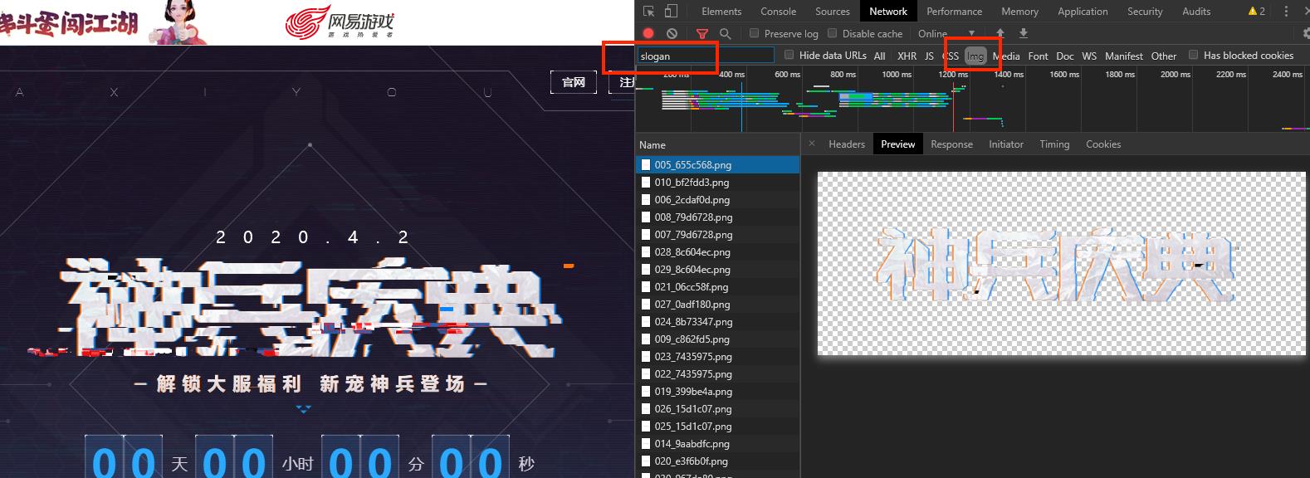Filter requests by Doc type
Image resolution: width=1310 pixels, height=478 pixels.
click(x=1064, y=56)
